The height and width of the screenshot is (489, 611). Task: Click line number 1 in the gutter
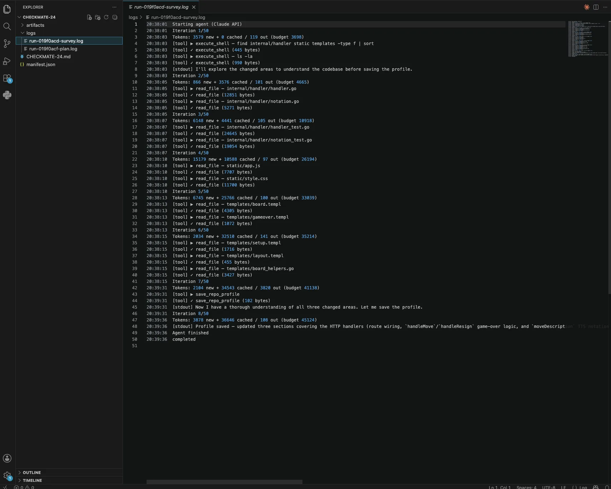[136, 24]
